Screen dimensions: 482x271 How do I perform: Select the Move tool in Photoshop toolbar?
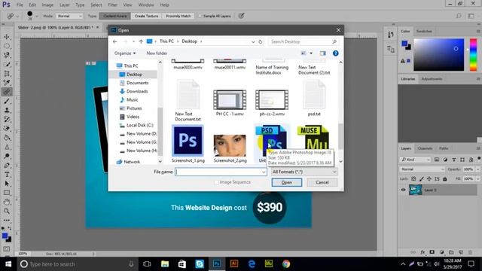point(7,37)
